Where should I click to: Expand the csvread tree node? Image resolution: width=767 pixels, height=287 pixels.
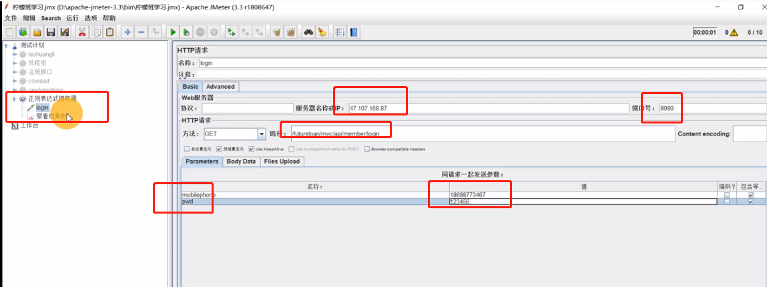pos(15,81)
